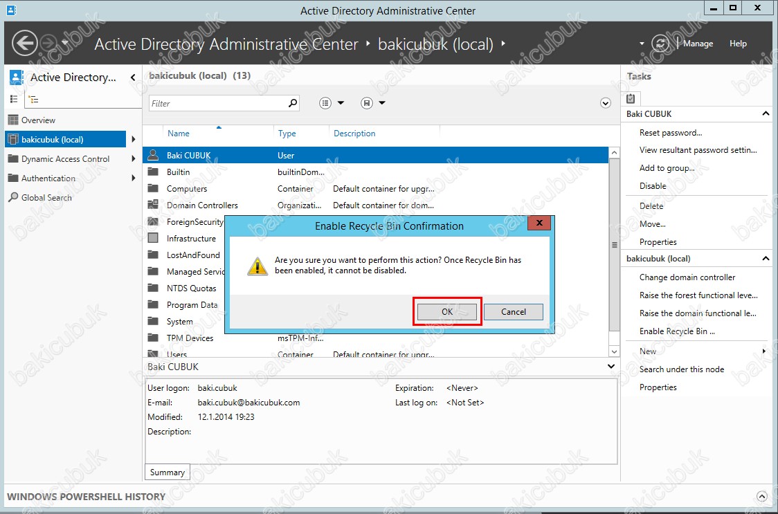
Task: Select the Infrastructure item icon
Action: pos(154,238)
